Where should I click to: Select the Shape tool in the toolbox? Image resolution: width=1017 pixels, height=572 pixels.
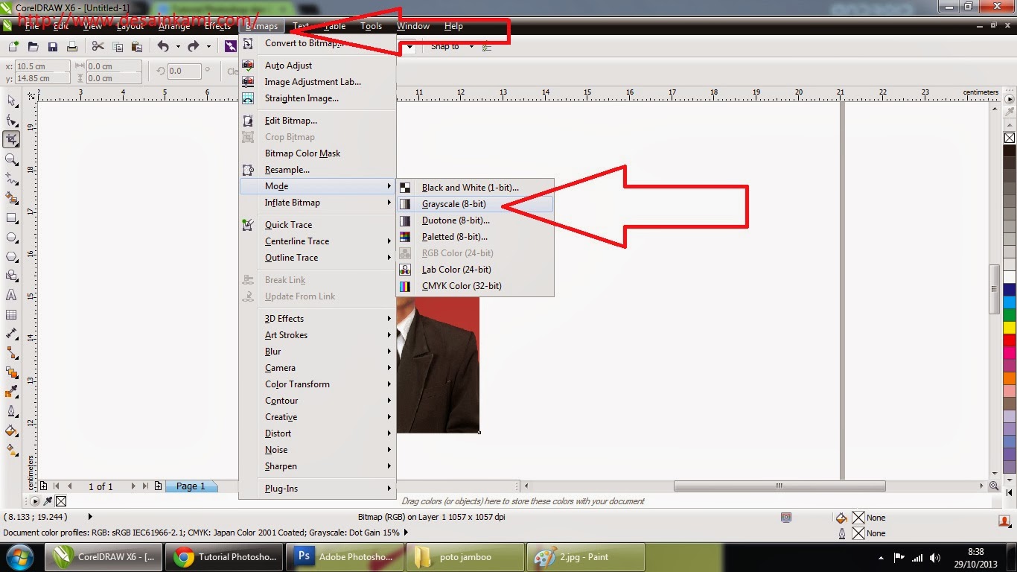[x=12, y=120]
